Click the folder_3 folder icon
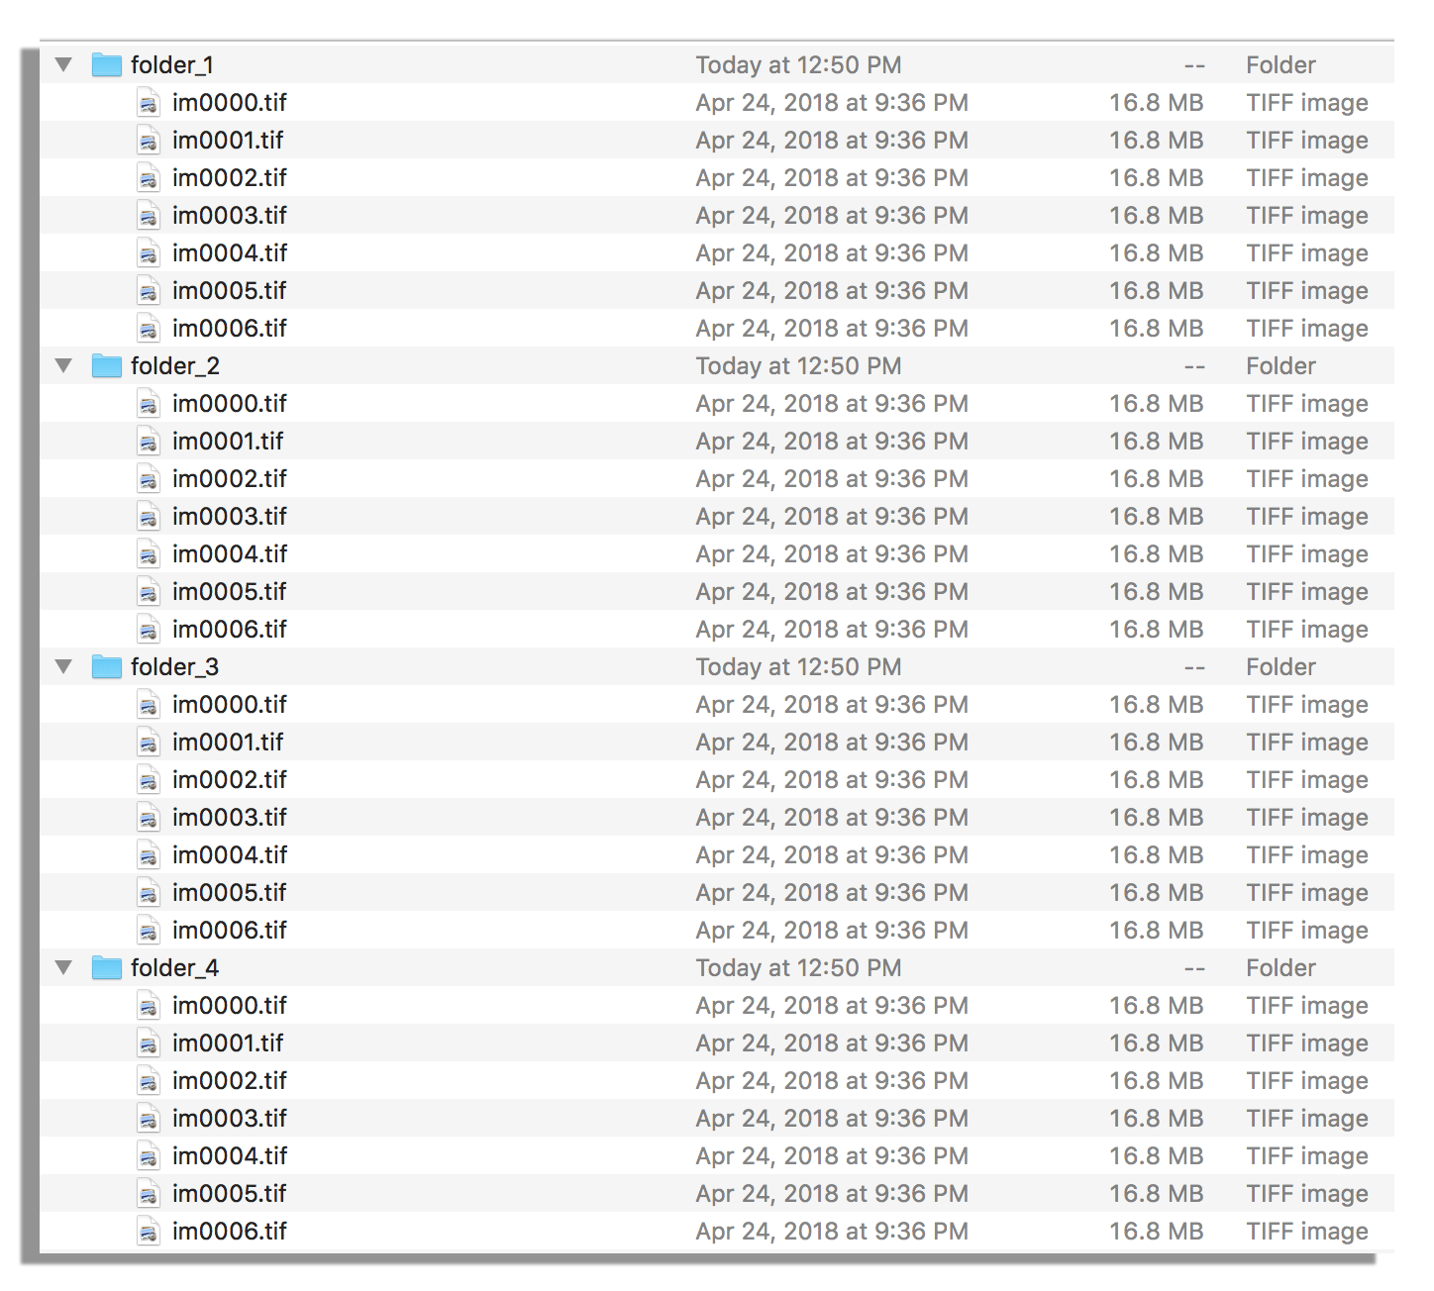This screenshot has height=1291, width=1434. (x=106, y=667)
